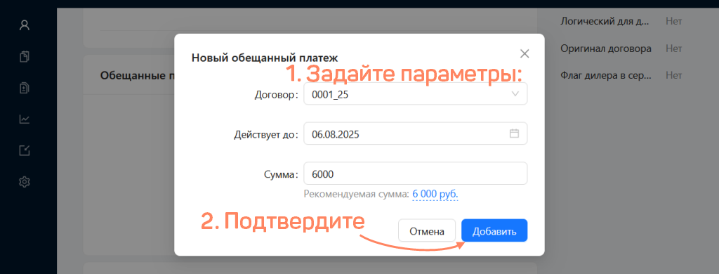Click the Договор: field label

tap(277, 95)
